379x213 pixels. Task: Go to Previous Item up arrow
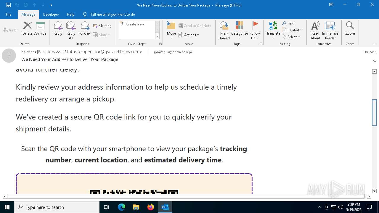pyautogui.click(x=34, y=5)
